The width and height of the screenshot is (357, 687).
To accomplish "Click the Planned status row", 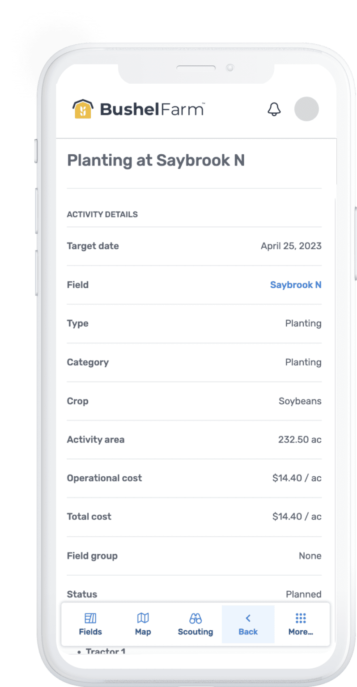I will click(x=194, y=594).
